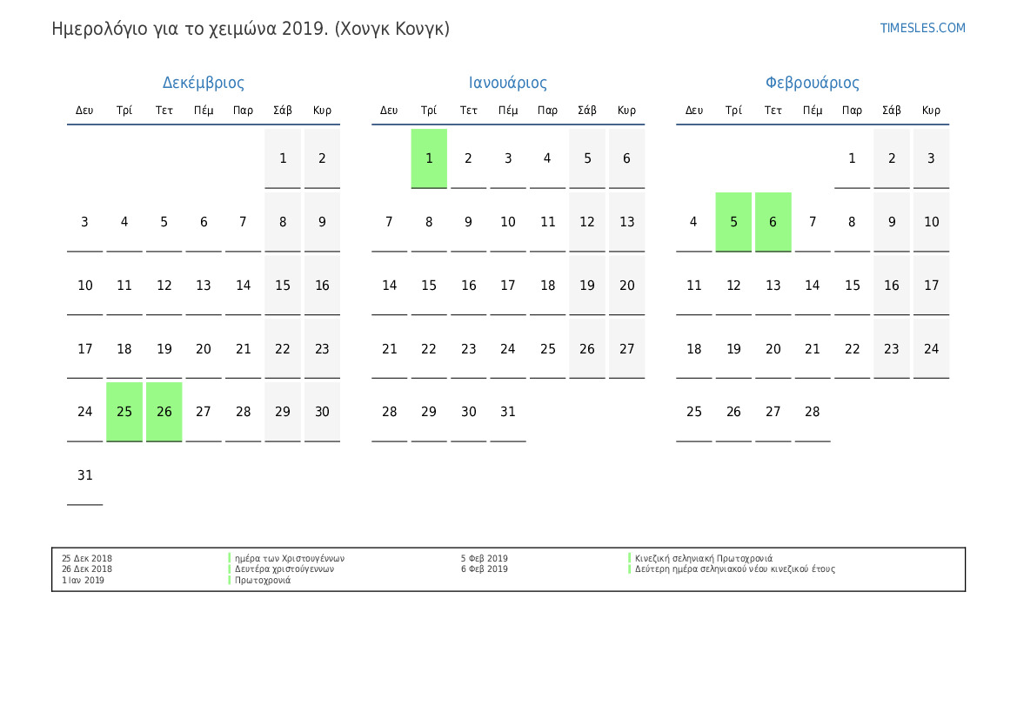Click the 'ημέρα των Χριστουγέννων' legend entry
The width and height of the screenshot is (1017, 720).
(x=290, y=559)
